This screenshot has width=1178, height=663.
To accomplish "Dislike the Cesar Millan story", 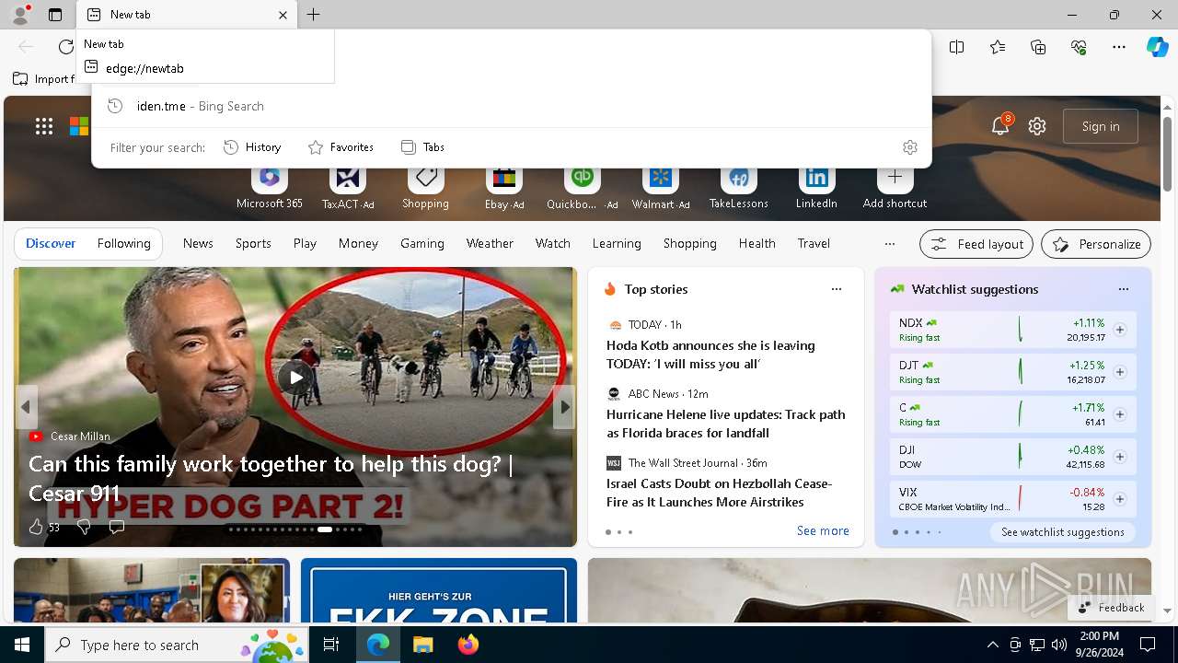I will point(84,527).
